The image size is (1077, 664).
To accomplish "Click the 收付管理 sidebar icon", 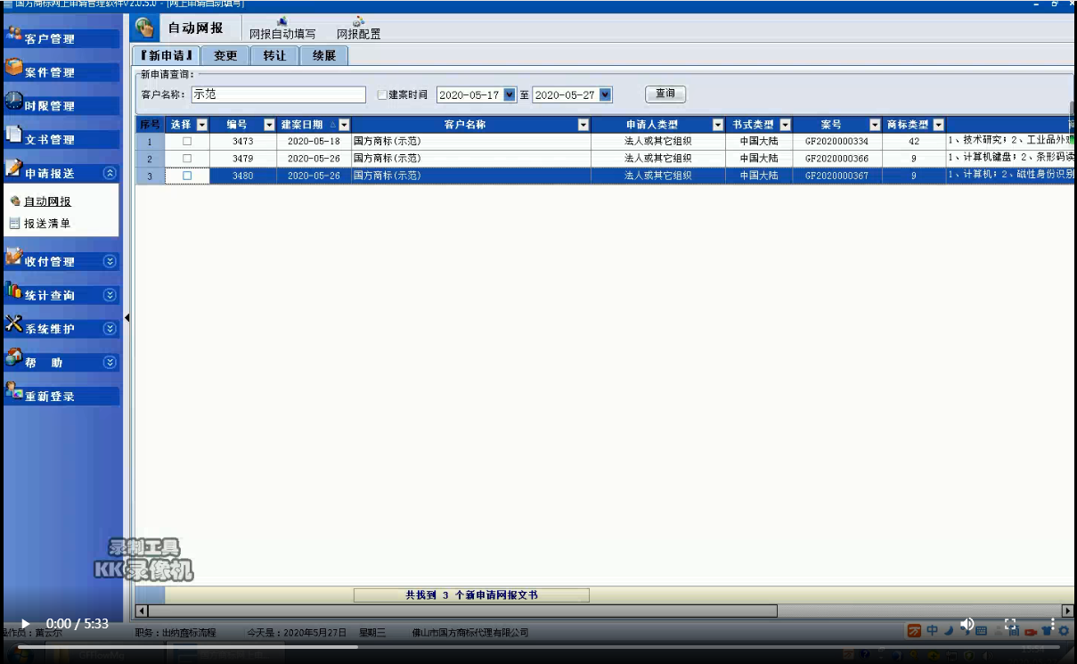I will (13, 257).
